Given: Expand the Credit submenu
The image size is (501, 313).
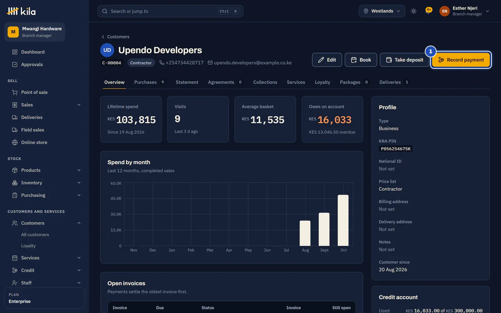Looking at the screenshot, I should pyautogui.click(x=79, y=270).
